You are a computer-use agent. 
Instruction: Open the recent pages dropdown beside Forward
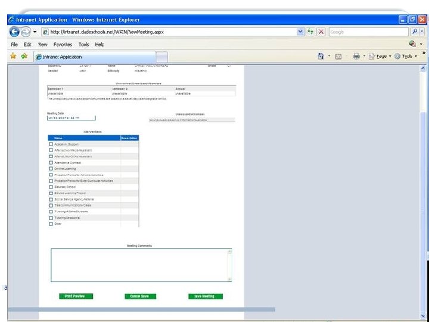tap(35, 32)
